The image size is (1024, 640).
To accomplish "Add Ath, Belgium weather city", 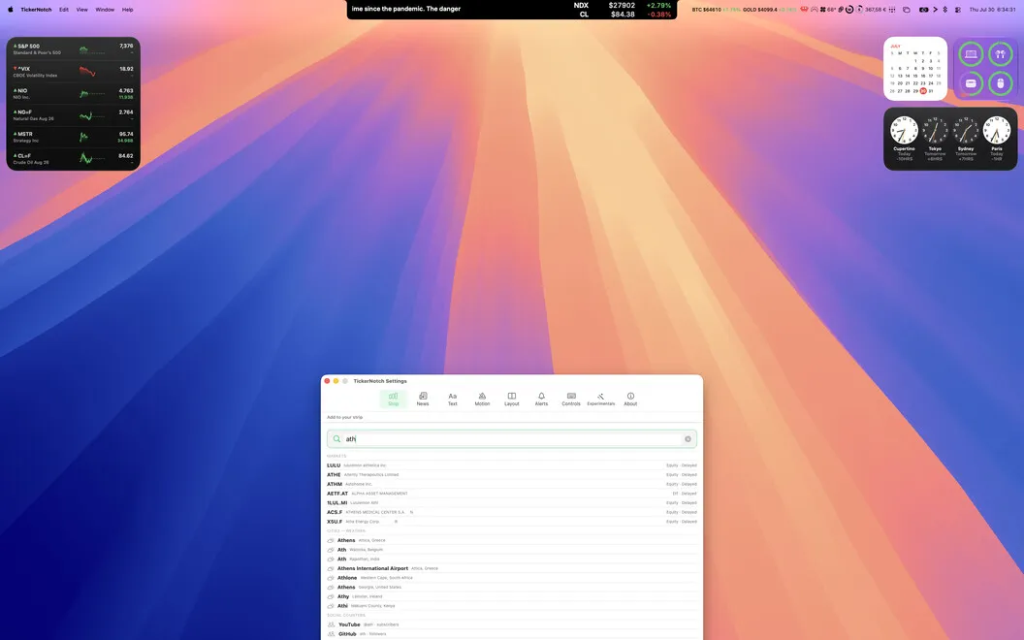I will [x=512, y=550].
